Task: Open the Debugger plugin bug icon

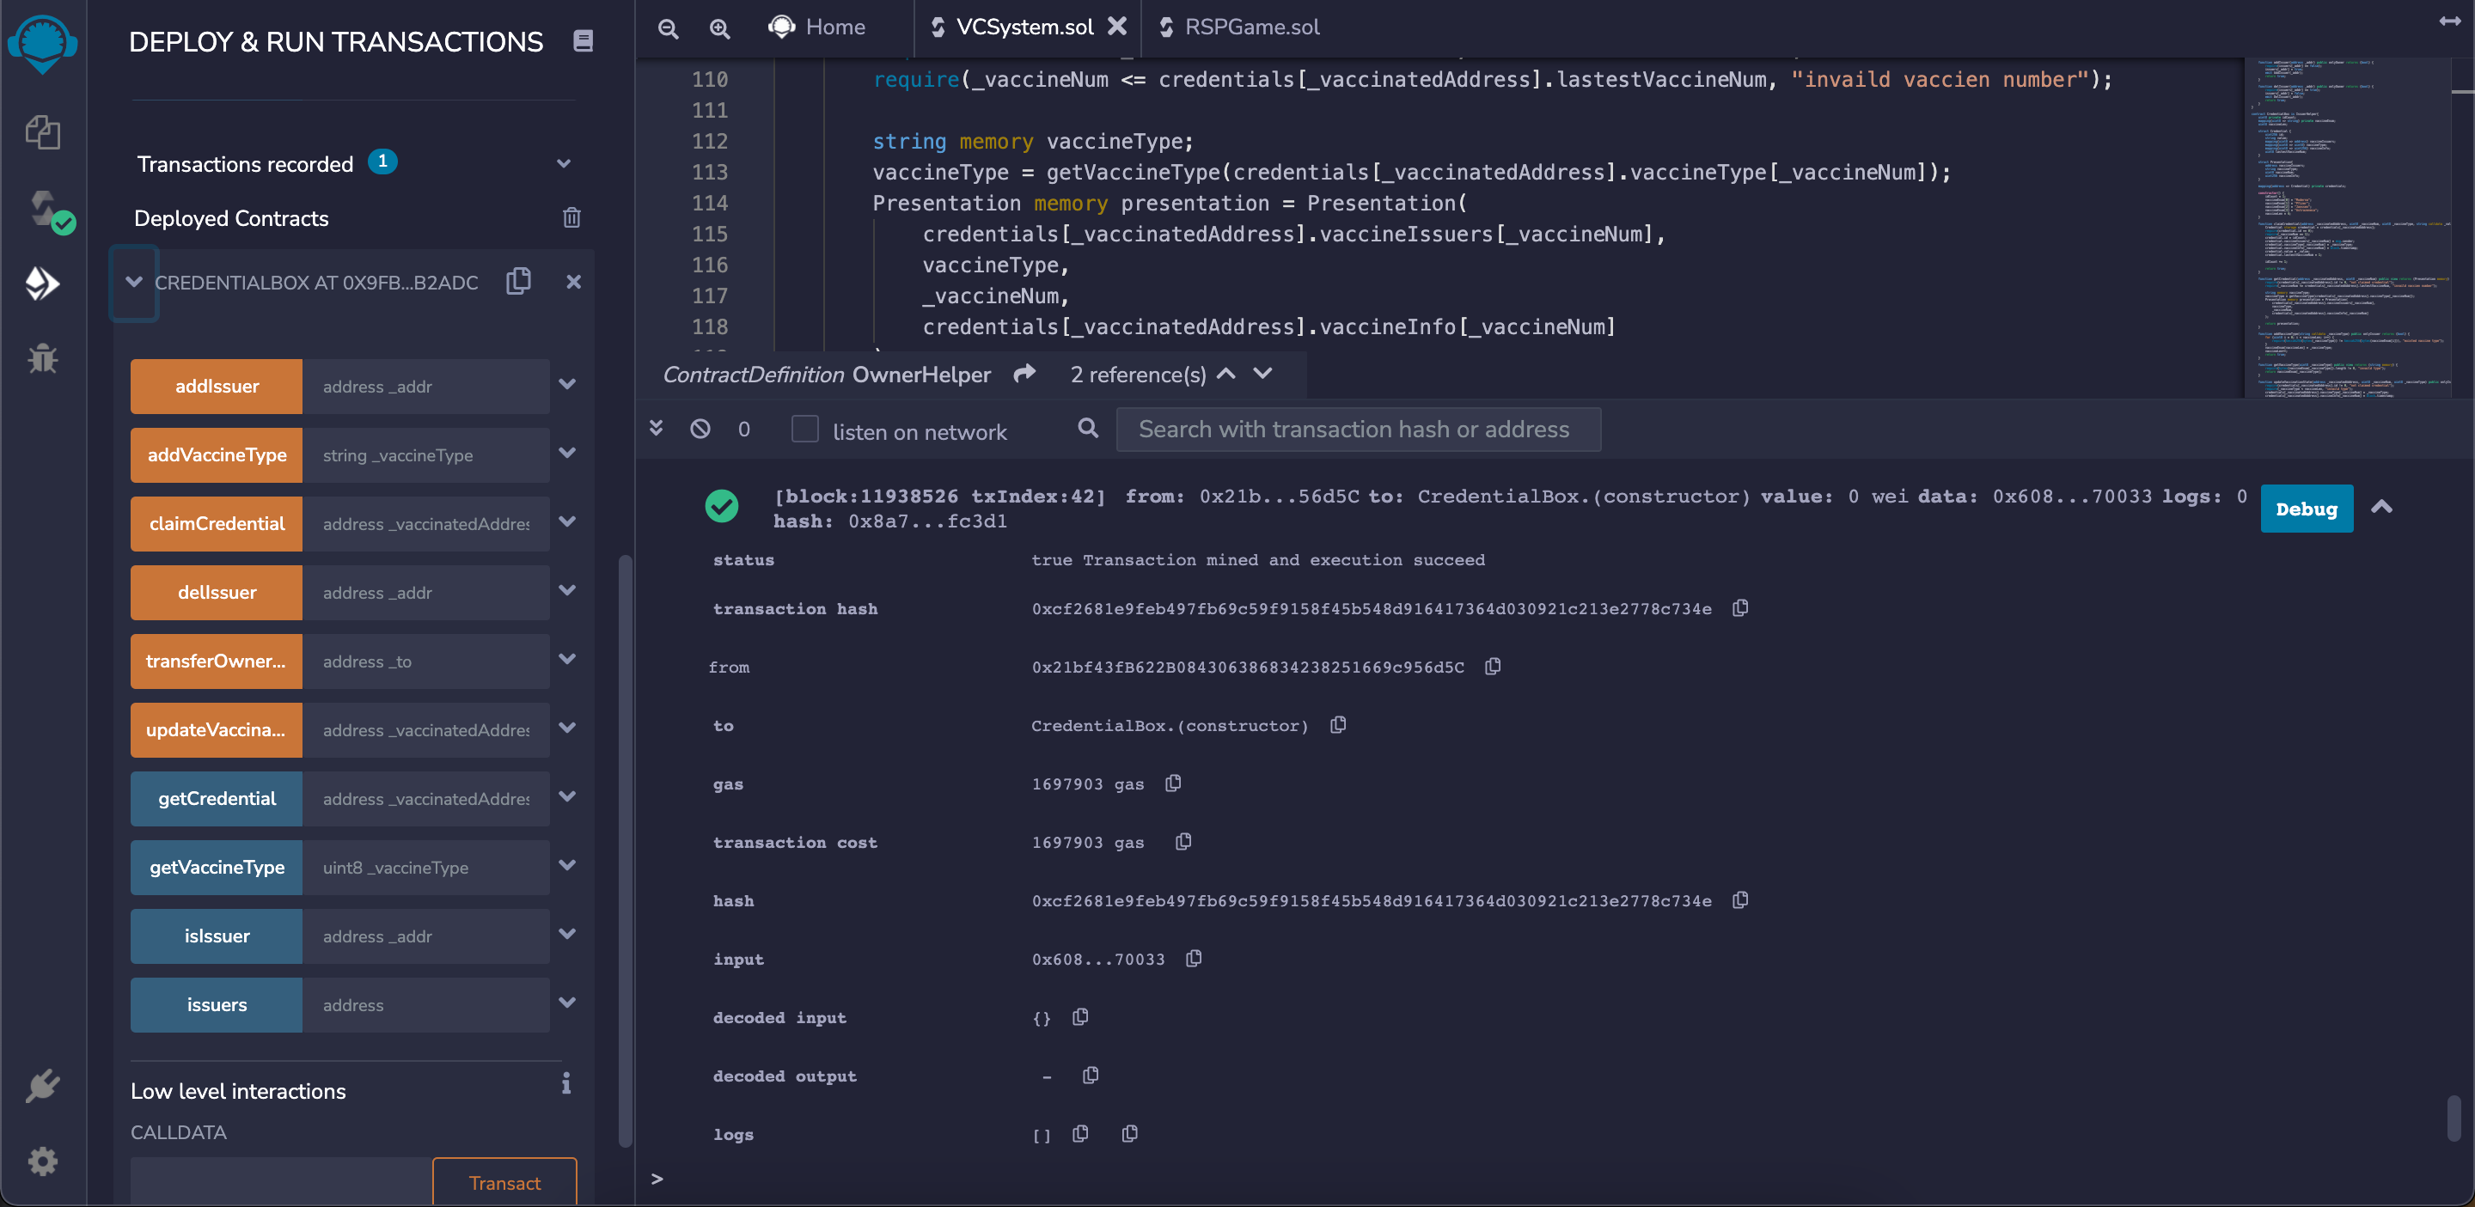Action: pos(42,358)
